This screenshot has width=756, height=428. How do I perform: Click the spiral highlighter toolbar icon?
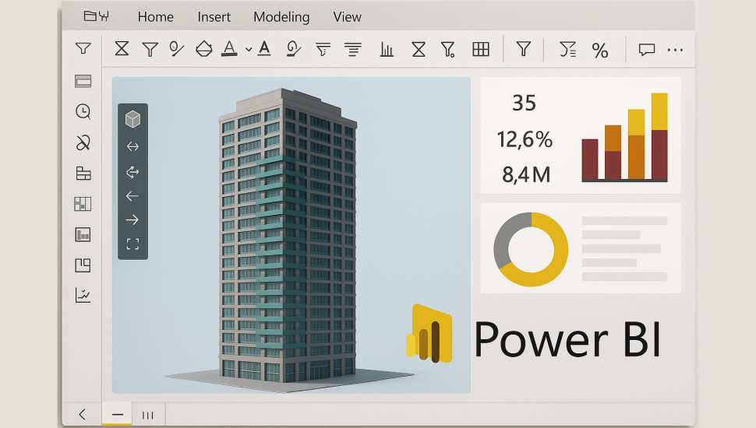(x=293, y=48)
